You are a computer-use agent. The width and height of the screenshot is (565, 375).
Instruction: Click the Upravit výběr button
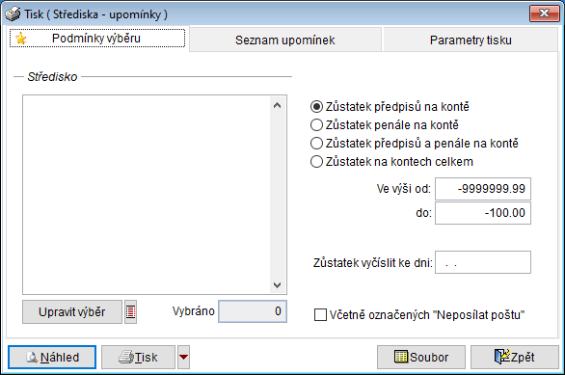[x=72, y=311]
